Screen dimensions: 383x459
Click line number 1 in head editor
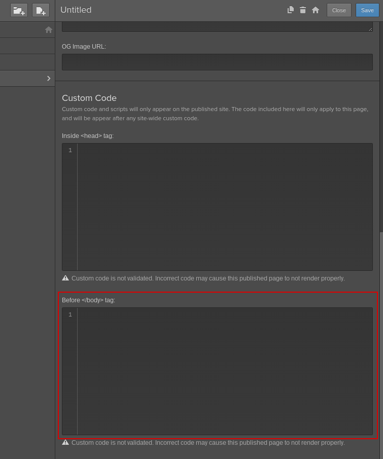pyautogui.click(x=70, y=150)
